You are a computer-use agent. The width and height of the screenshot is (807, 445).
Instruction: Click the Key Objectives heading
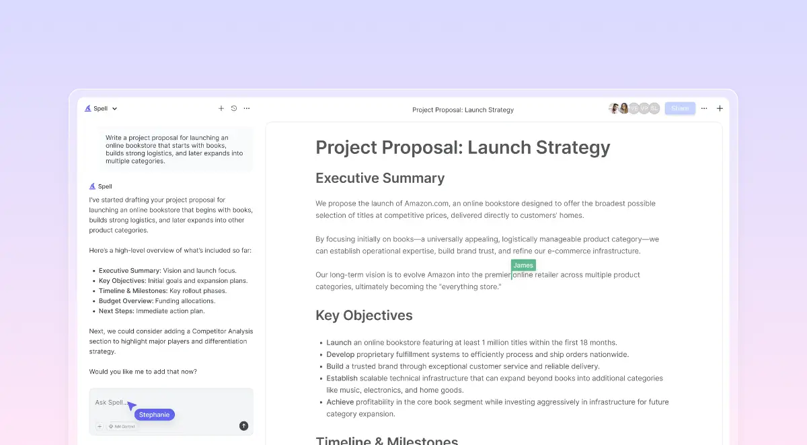(x=364, y=315)
